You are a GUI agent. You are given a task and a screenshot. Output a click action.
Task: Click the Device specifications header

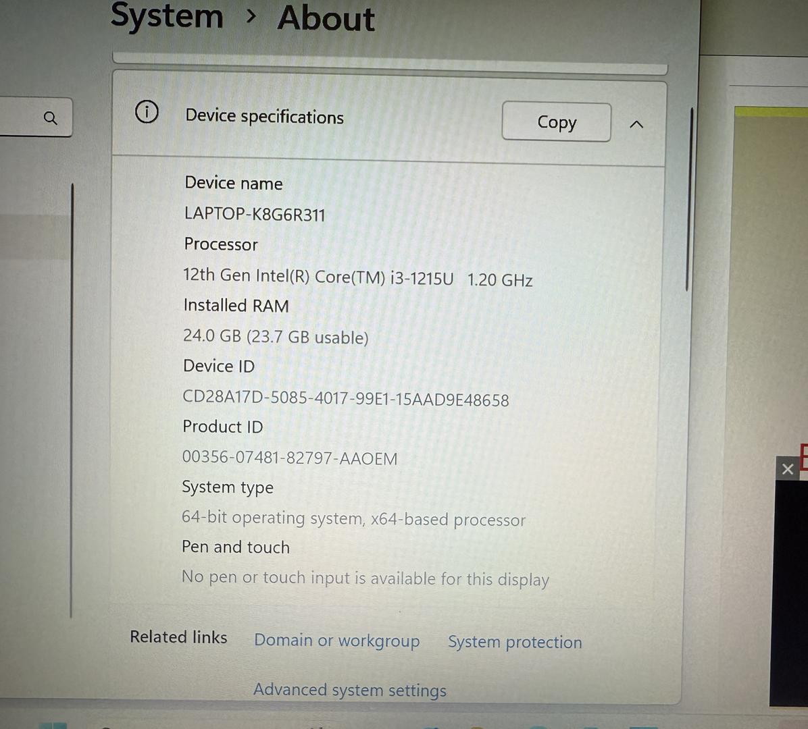[264, 117]
